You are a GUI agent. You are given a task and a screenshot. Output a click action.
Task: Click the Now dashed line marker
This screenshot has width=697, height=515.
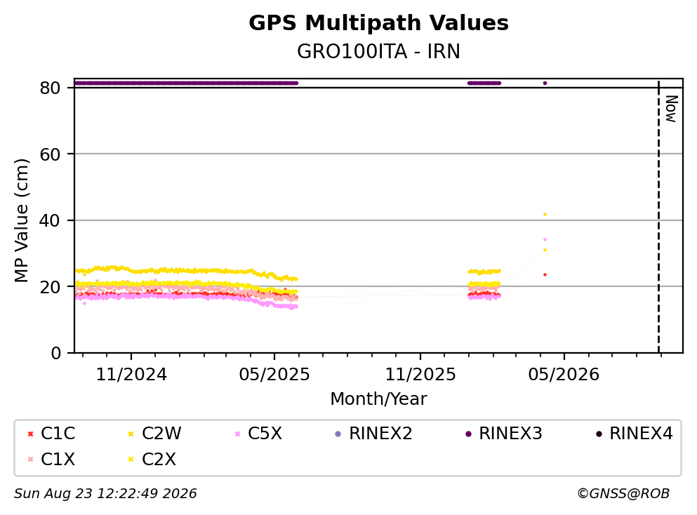[658, 217]
